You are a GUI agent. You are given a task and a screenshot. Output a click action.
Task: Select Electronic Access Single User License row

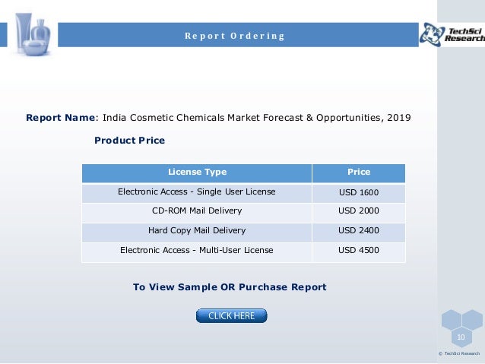click(x=244, y=193)
